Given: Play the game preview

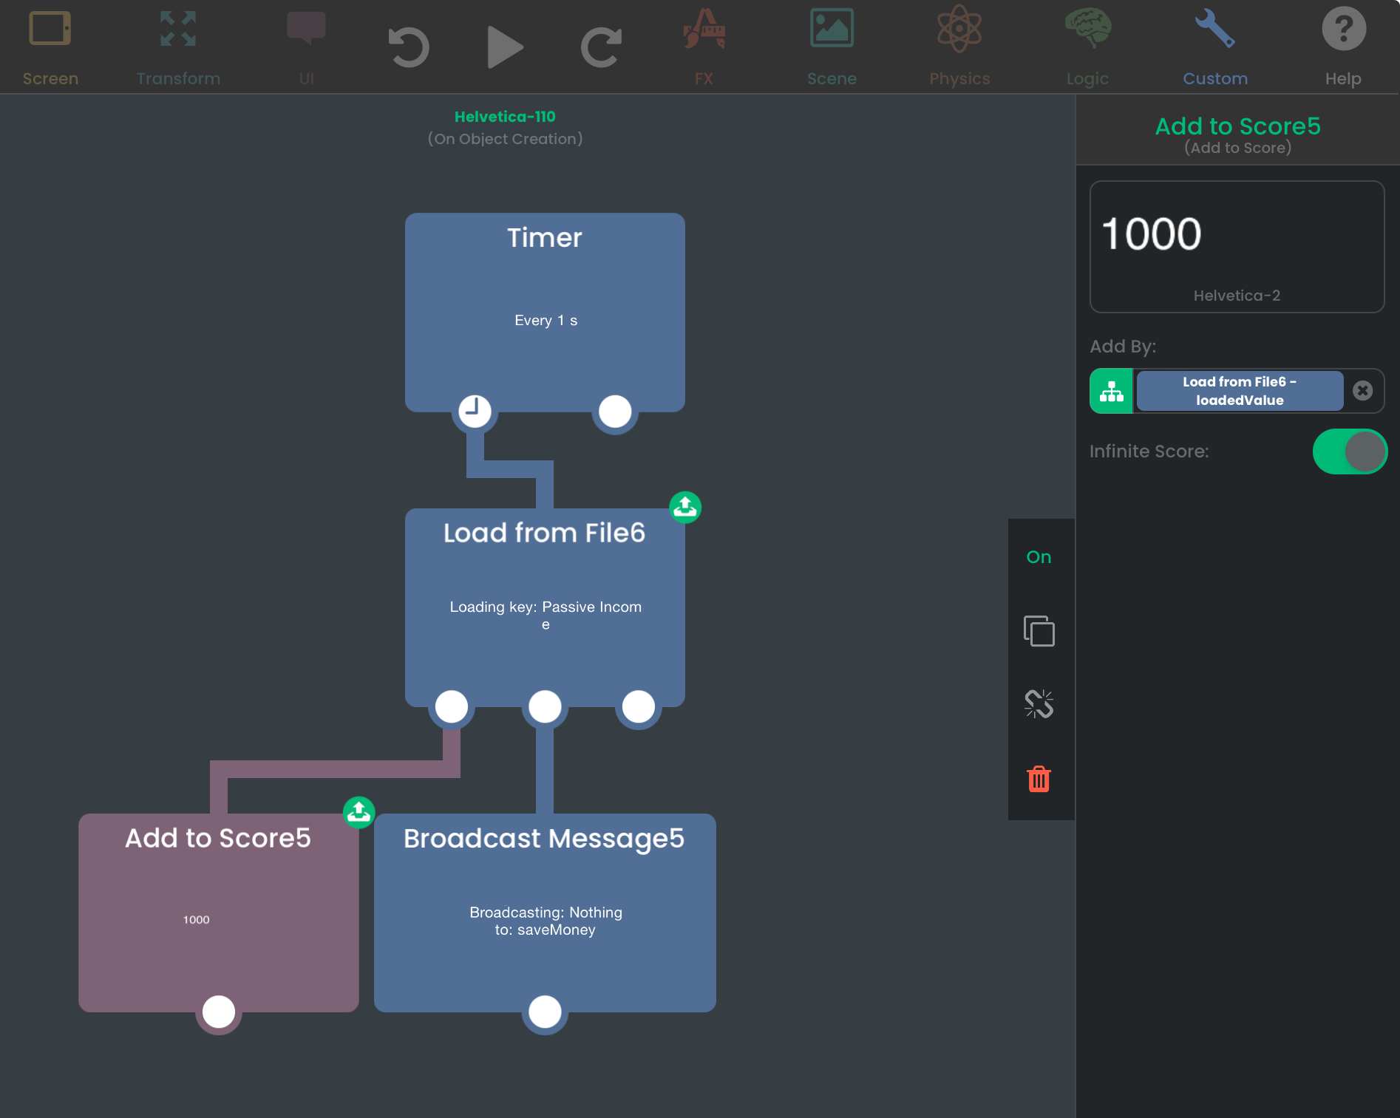Looking at the screenshot, I should click(x=506, y=47).
